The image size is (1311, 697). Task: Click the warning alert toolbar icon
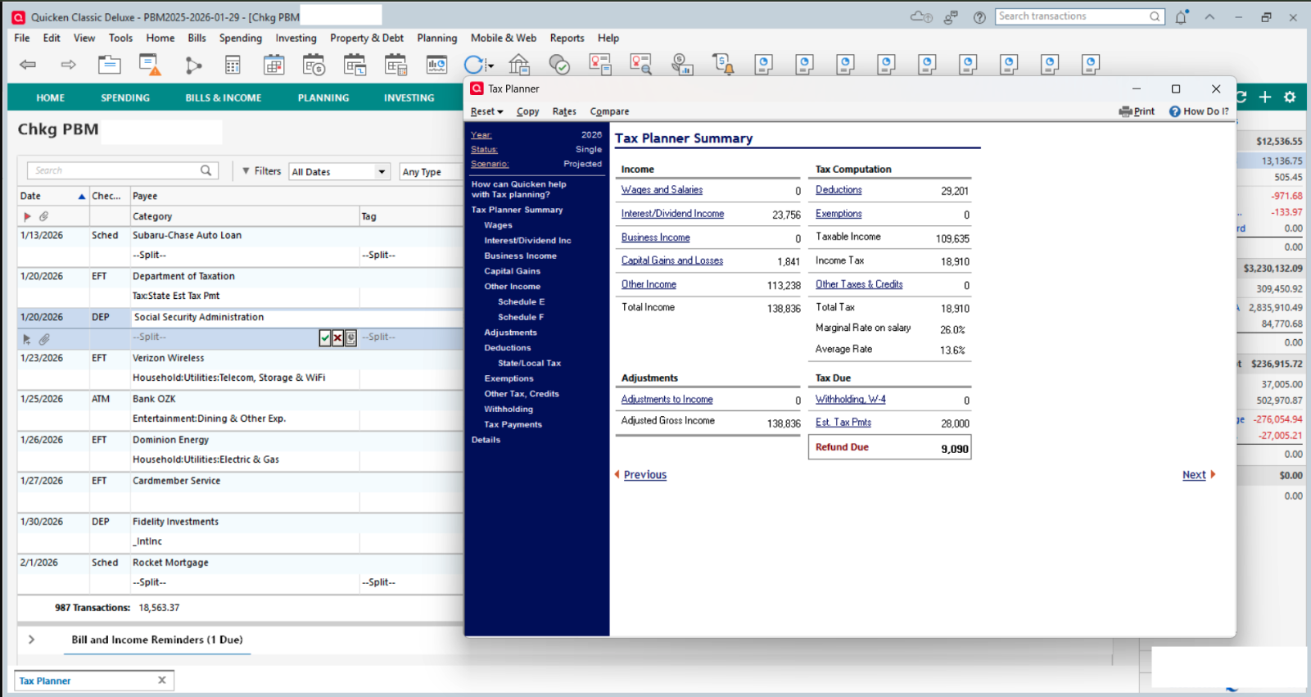(150, 65)
